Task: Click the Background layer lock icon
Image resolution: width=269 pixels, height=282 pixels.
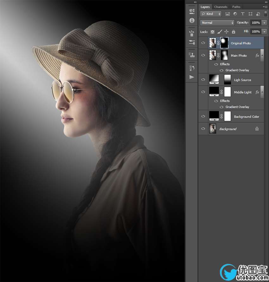Action: pyautogui.click(x=257, y=128)
